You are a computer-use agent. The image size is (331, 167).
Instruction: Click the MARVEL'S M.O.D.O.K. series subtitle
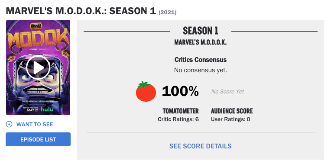(200, 42)
